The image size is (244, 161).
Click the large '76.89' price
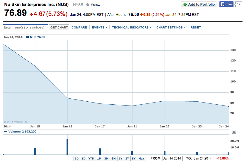coord(15,13)
